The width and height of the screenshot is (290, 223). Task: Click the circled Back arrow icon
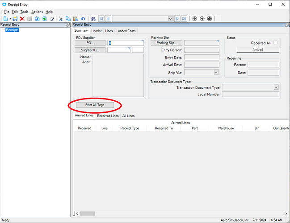194,19
